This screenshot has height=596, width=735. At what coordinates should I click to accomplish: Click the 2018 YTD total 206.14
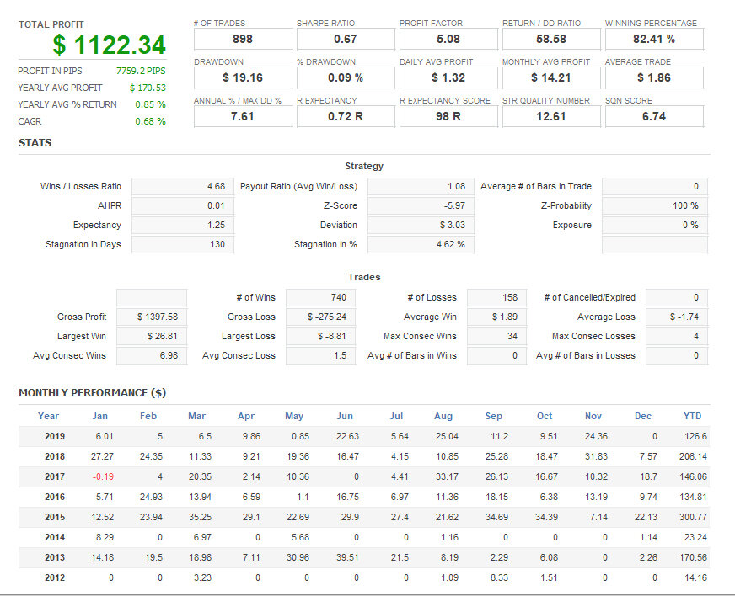[x=694, y=456]
